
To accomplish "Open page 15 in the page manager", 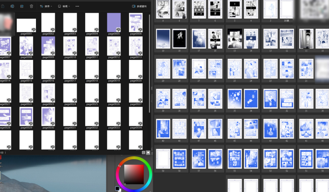I will pyautogui.click(x=234, y=39).
